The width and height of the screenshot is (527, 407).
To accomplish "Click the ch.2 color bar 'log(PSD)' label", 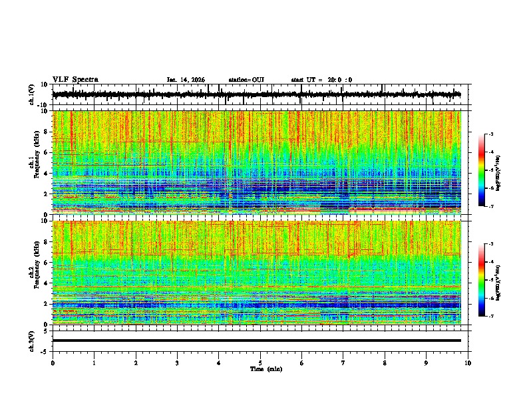I will pos(498,283).
